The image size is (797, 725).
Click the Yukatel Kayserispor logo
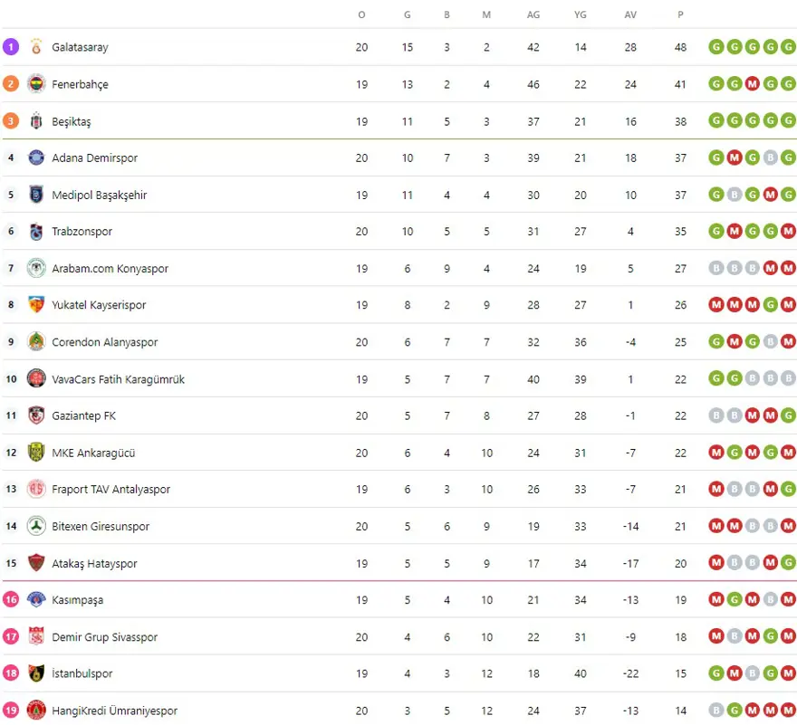pyautogui.click(x=36, y=305)
